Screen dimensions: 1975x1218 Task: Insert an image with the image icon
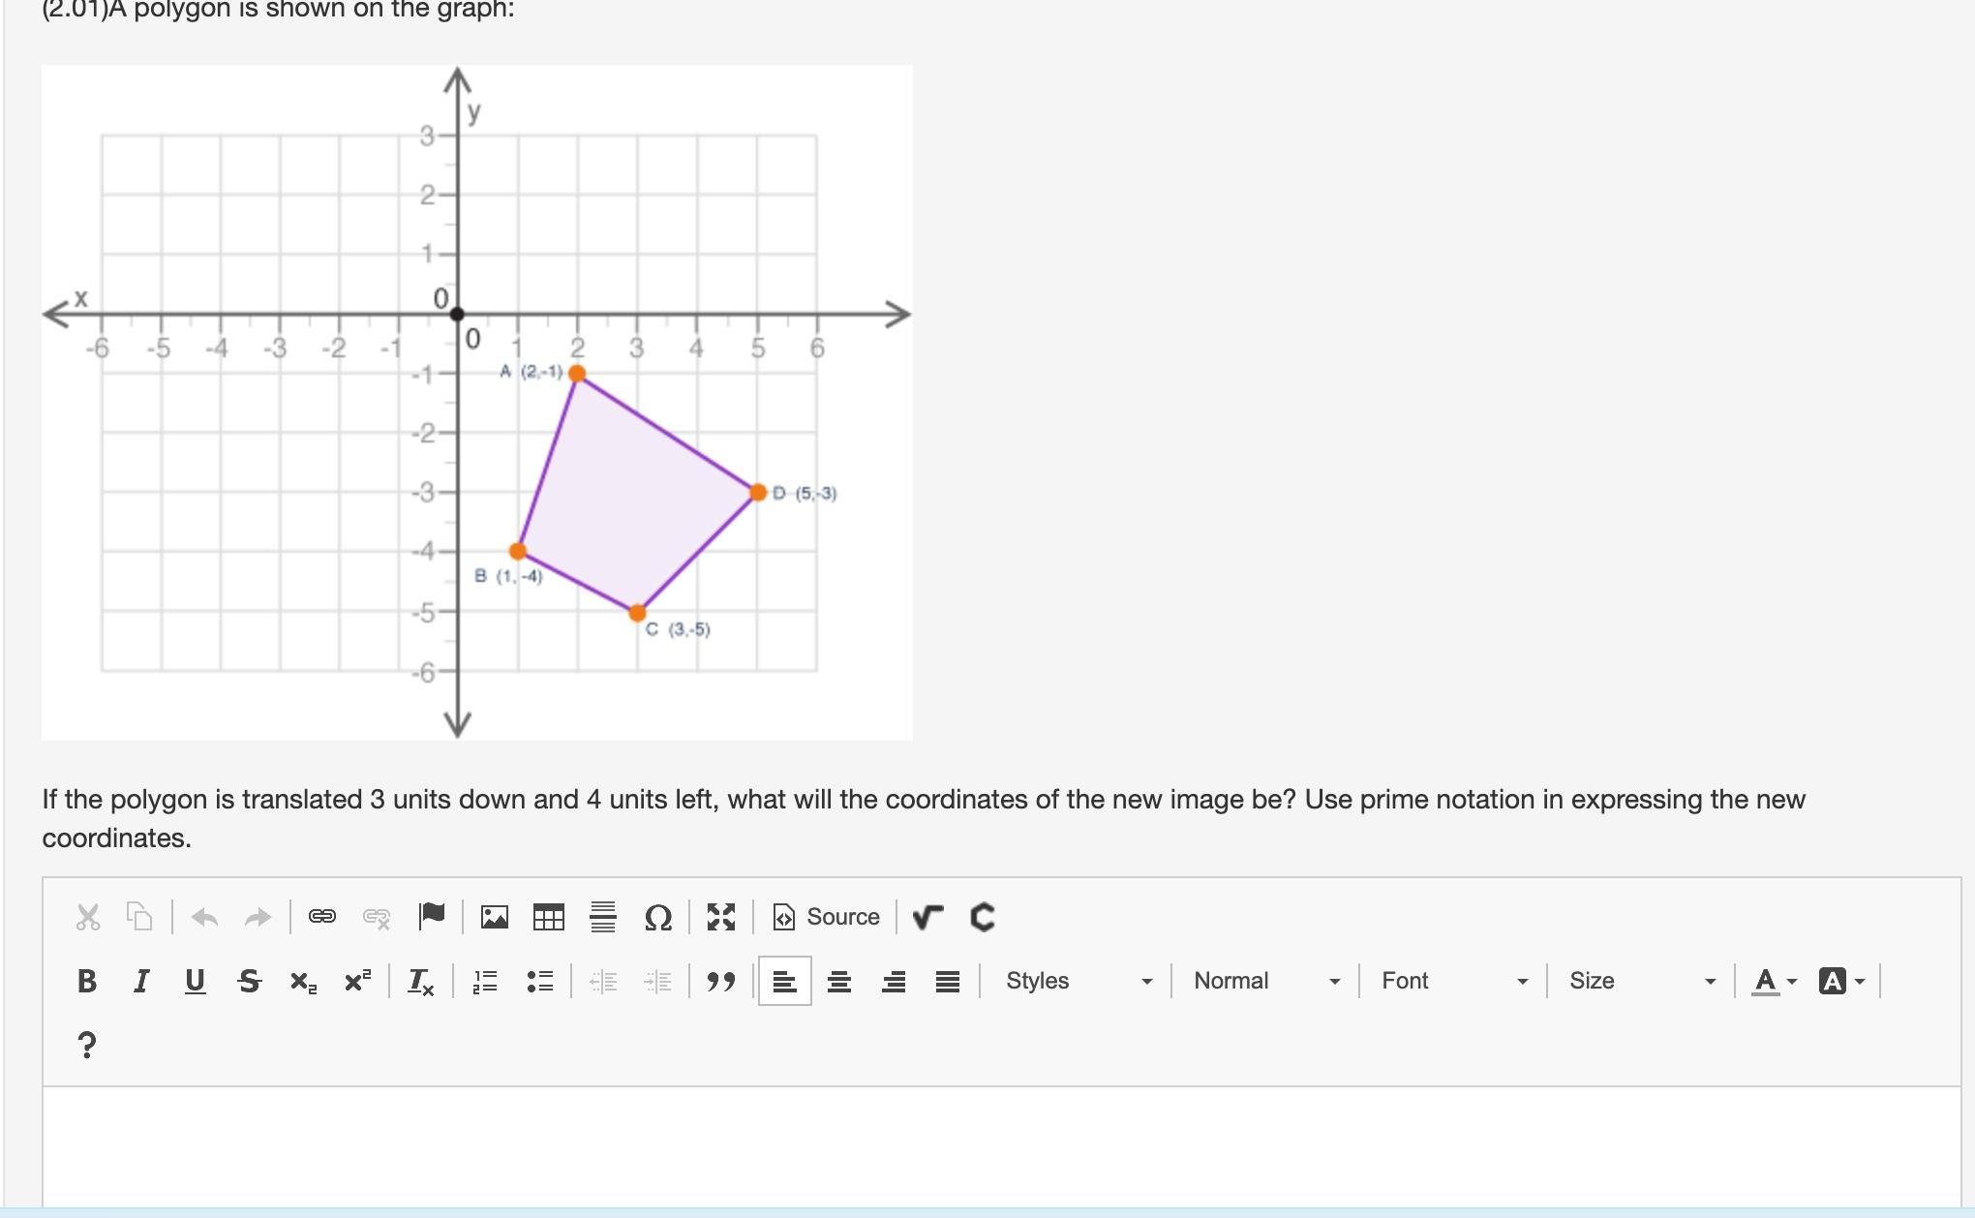[495, 917]
